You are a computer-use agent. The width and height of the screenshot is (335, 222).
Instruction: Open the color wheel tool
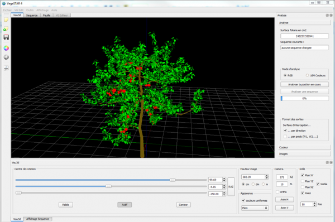pyautogui.click(x=6, y=48)
